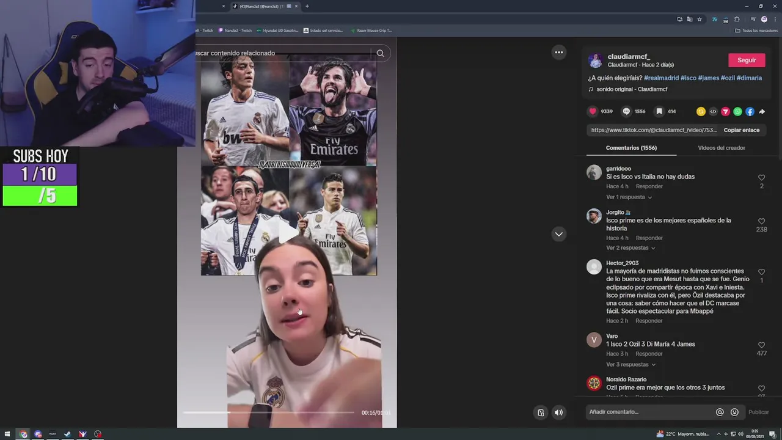Screen dimensions: 782x440
Task: Like the video with the heart icon
Action: pos(593,111)
